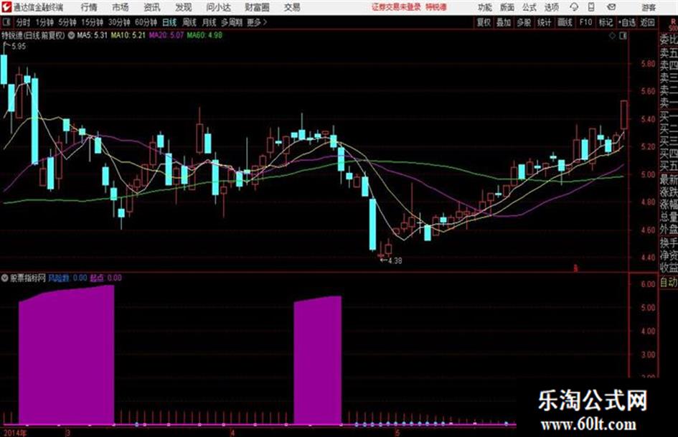Click the 起点 0.00 indicator value

[106, 278]
